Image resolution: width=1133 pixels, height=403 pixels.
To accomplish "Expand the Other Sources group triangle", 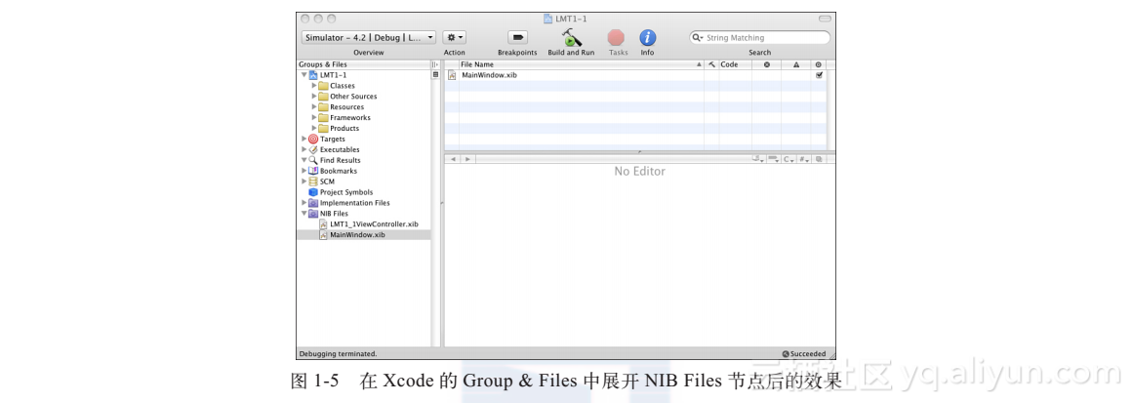I will click(314, 96).
